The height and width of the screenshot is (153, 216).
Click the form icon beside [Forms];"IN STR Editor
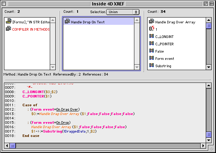click(8, 21)
